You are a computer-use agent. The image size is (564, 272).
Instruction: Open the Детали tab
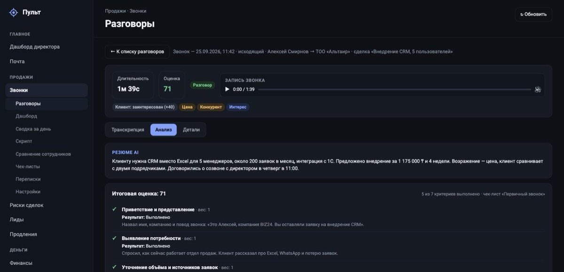coord(191,130)
